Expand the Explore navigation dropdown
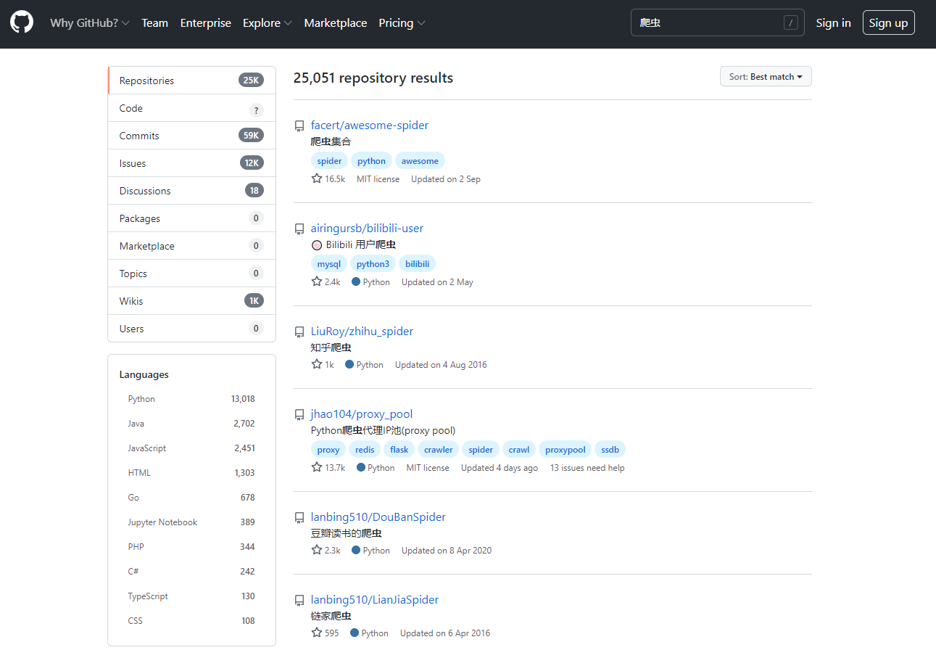936x650 pixels. 268,22
